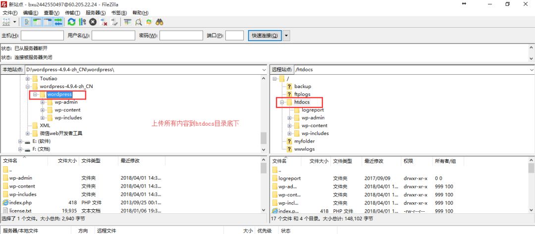Screen dimensions: 535x234
Task: Toggle processing of the transfer queue
Action: pos(82,22)
